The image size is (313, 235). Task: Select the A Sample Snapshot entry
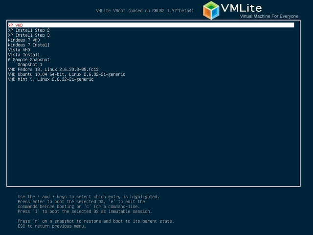29,60
